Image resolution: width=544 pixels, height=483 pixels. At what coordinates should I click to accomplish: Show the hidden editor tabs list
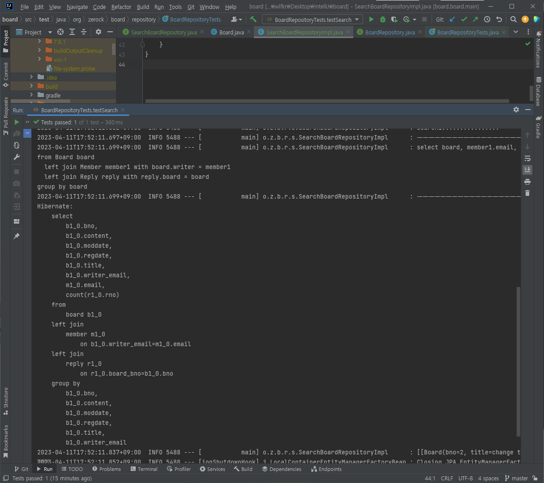pos(516,32)
